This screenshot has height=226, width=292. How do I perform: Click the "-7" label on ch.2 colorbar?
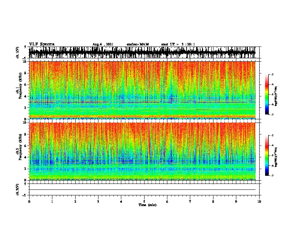click(x=272, y=176)
